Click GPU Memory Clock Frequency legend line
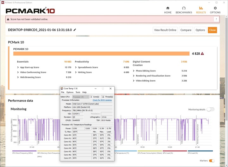 click(48, 151)
